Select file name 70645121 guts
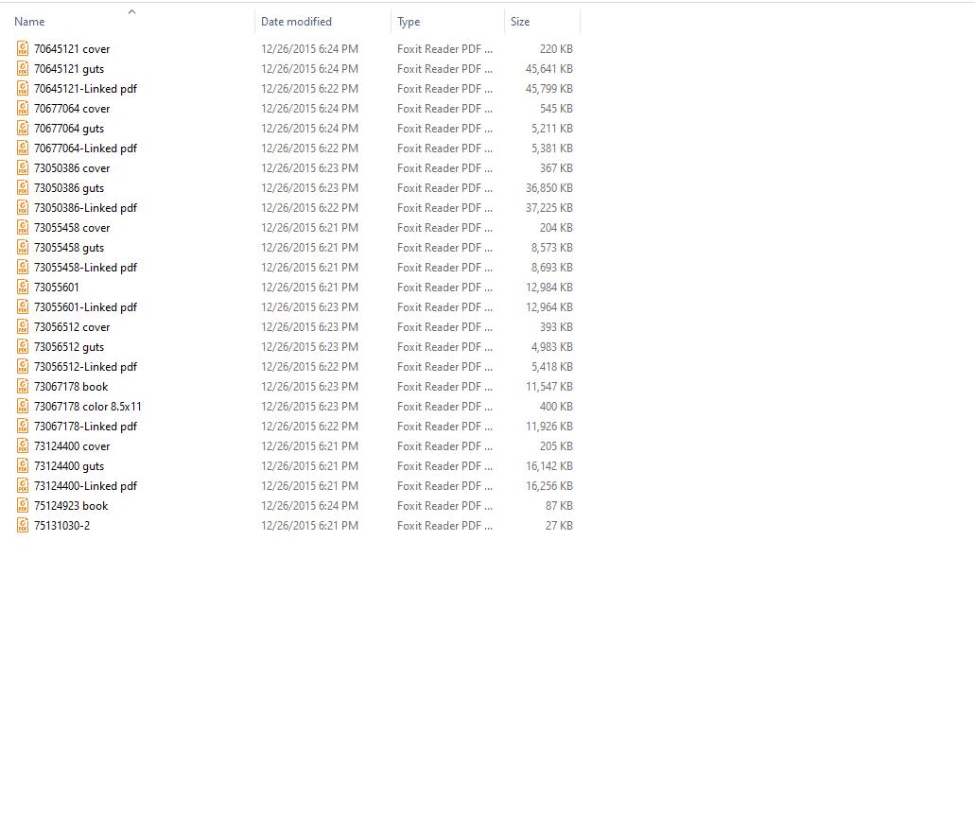This screenshot has height=820, width=975. pos(69,69)
